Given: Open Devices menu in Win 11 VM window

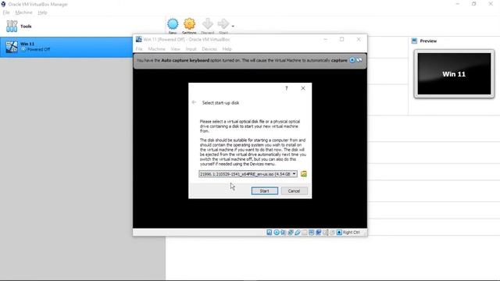Looking at the screenshot, I should pyautogui.click(x=209, y=48).
